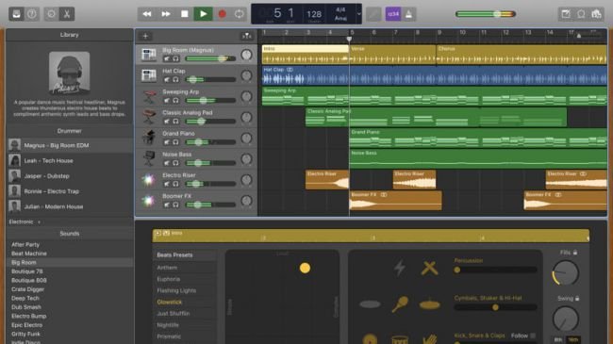This screenshot has height=344, width=613.
Task: Toggle the purple Count-in button
Action: (x=393, y=14)
